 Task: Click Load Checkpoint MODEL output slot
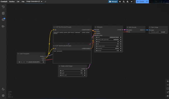tap(45, 56)
